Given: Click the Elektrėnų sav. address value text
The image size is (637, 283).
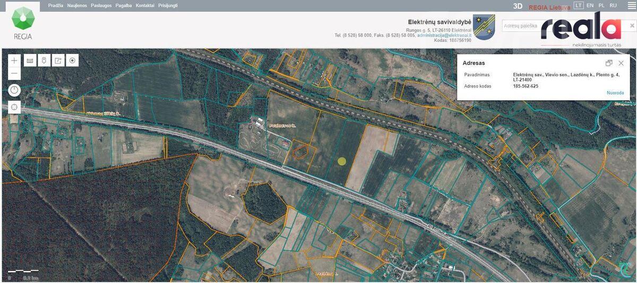Looking at the screenshot, I should tap(566, 77).
